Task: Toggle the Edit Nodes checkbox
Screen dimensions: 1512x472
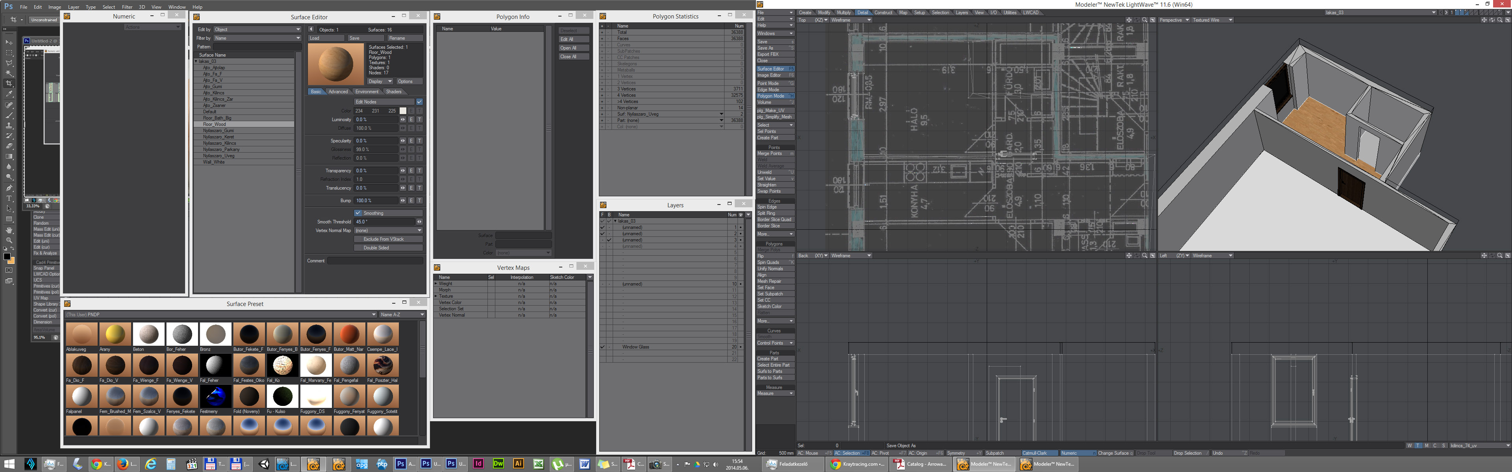Action: (420, 102)
